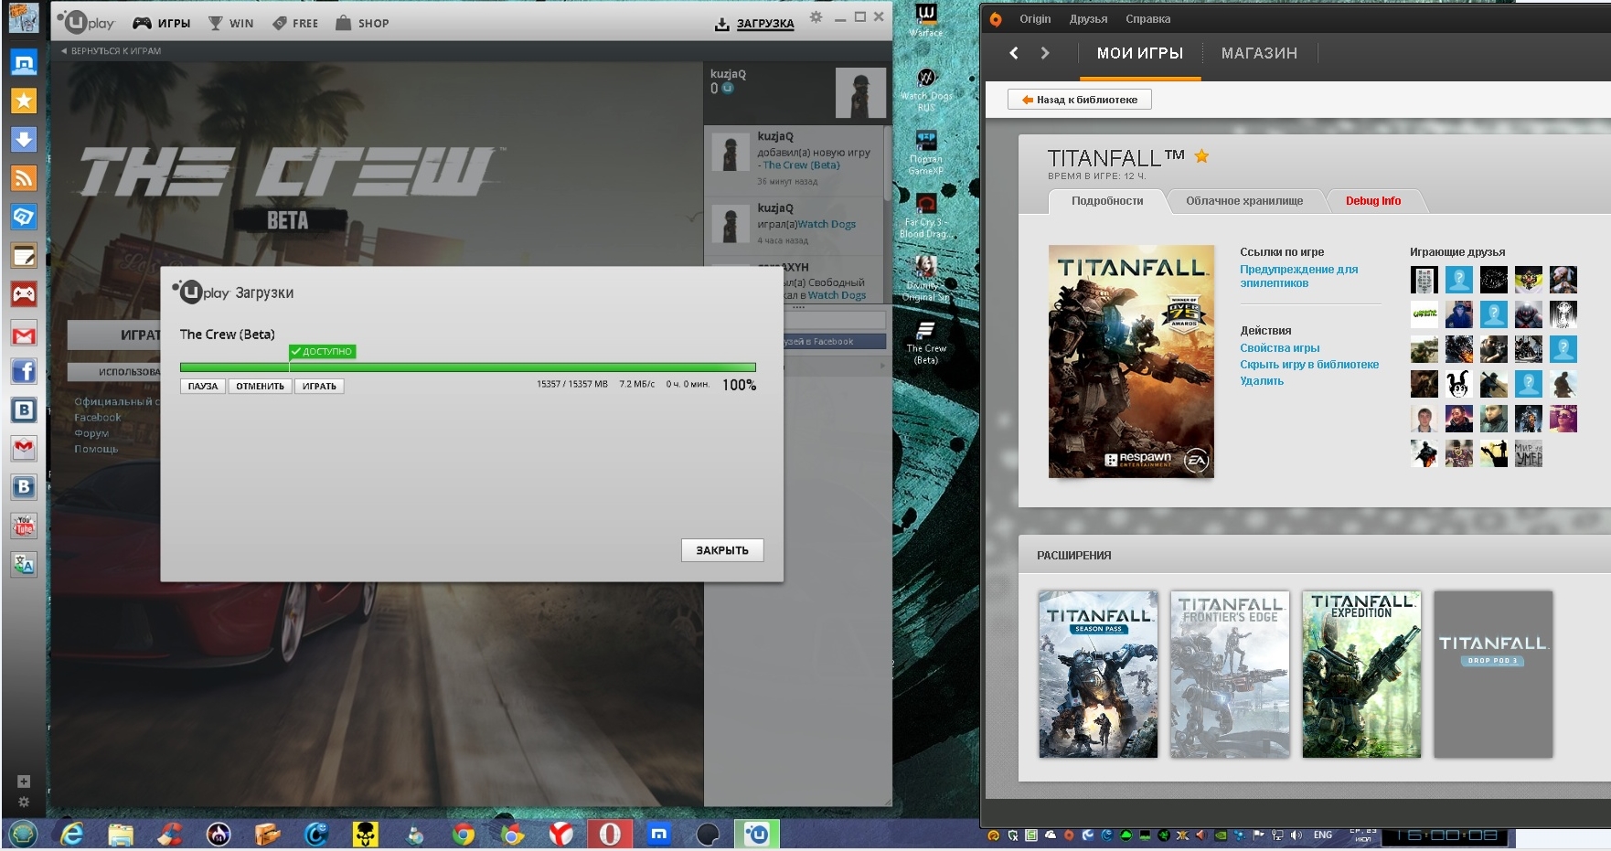Open Uplay settings gear icon
The height and width of the screenshot is (851, 1611).
click(x=816, y=17)
